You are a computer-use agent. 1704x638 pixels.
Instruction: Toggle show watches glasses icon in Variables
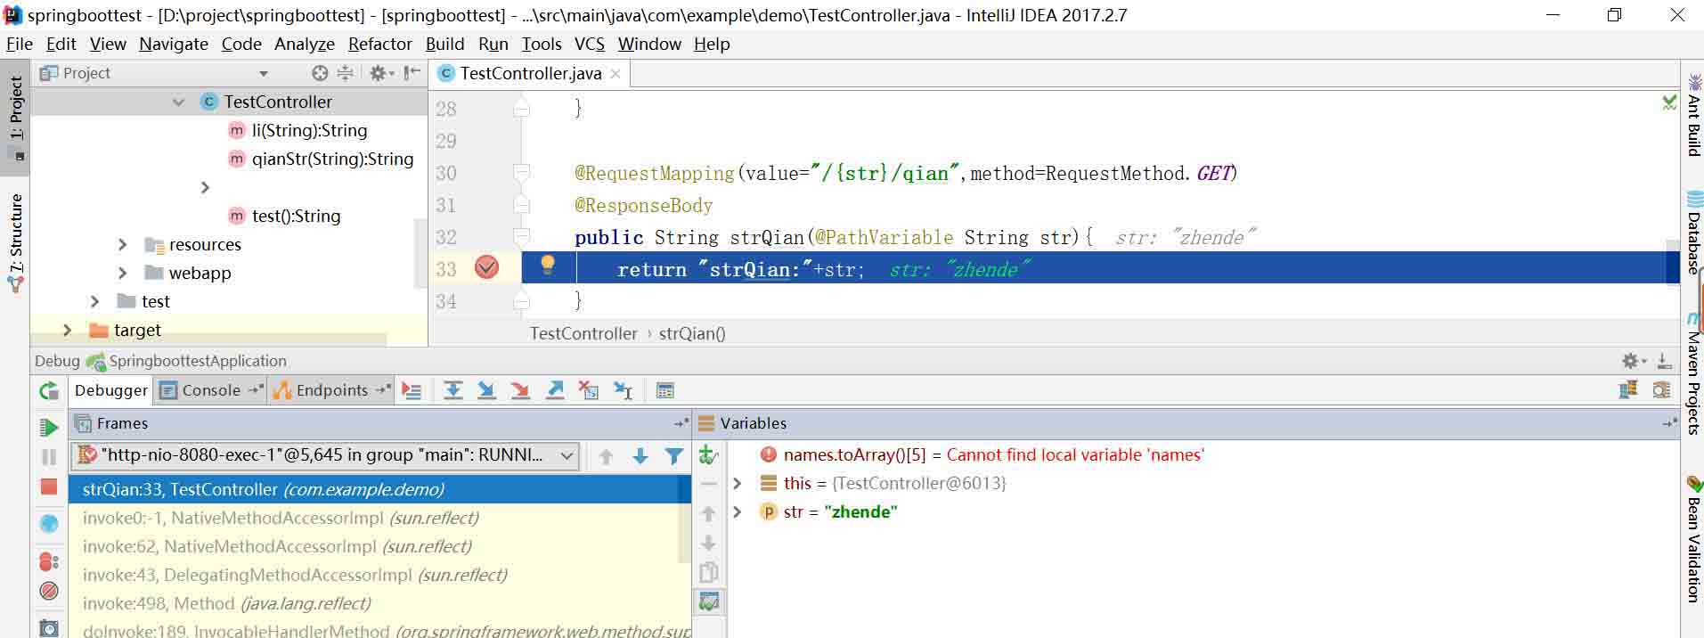(709, 602)
